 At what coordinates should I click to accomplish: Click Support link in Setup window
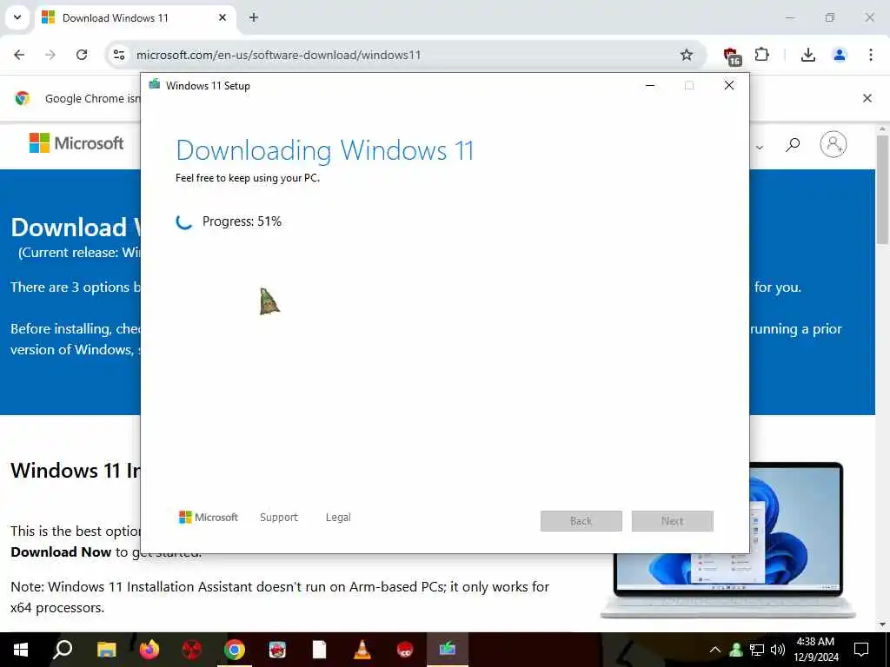[x=279, y=518]
